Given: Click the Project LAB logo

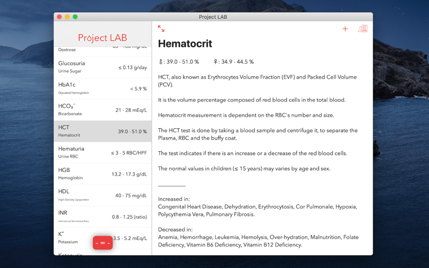Looking at the screenshot, I should [x=102, y=38].
